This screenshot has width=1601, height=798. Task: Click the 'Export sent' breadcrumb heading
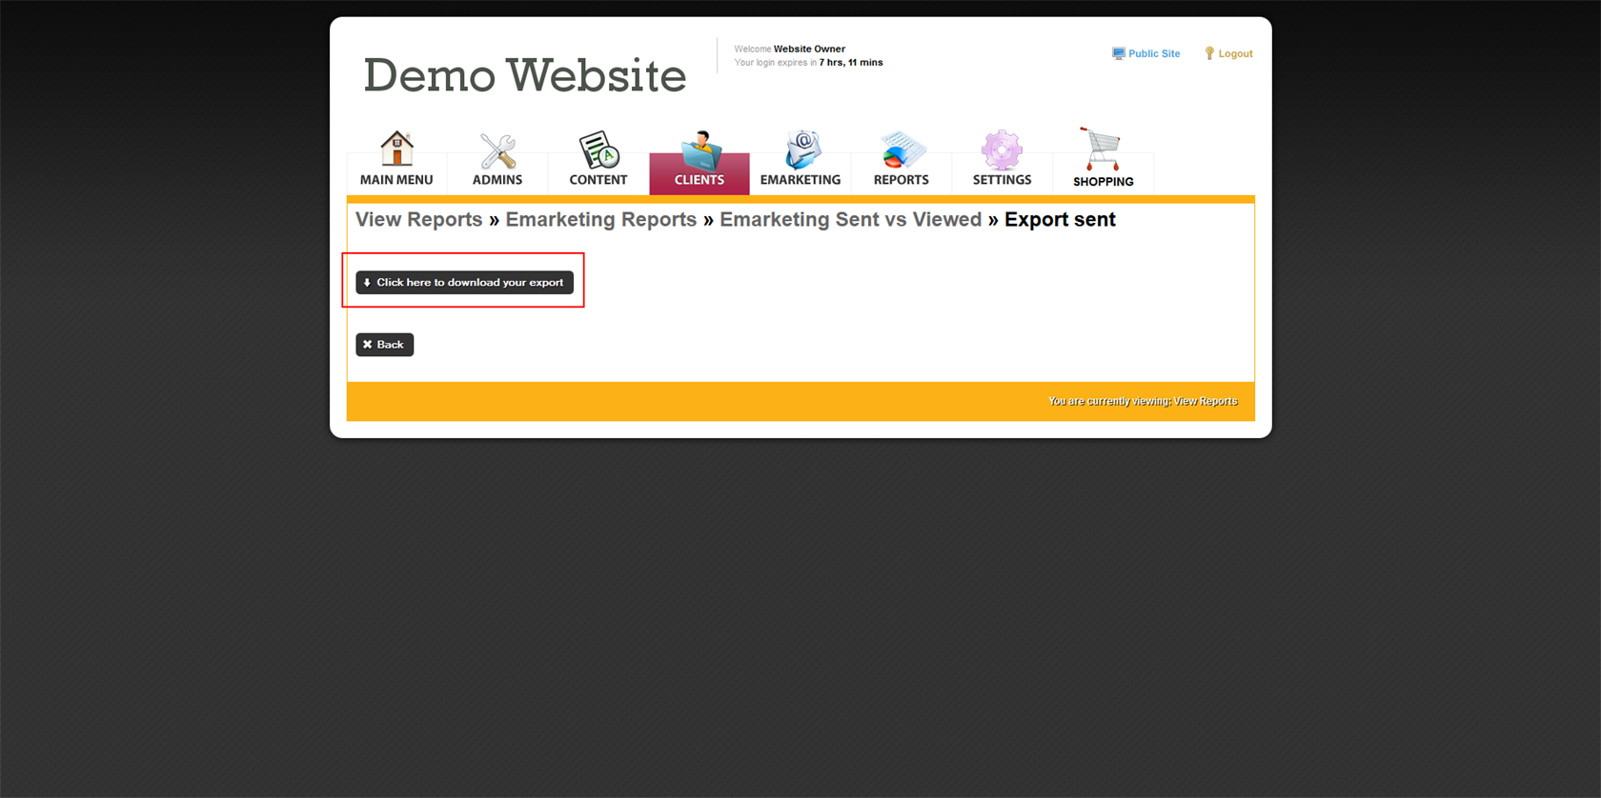[1060, 219]
